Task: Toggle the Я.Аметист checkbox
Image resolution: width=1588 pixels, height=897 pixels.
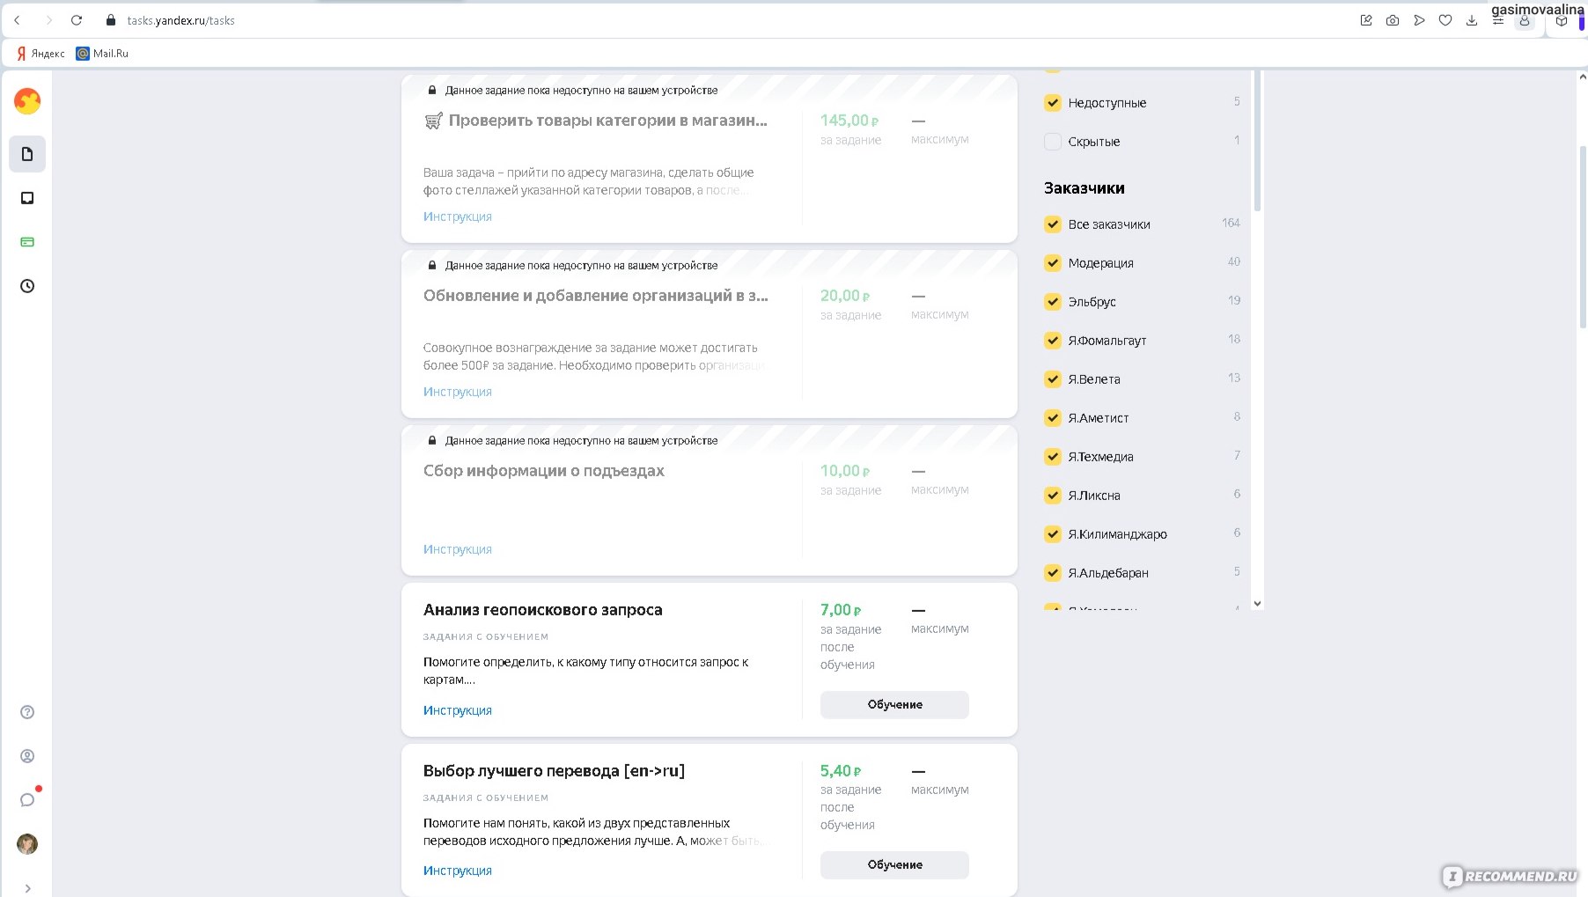Action: (x=1053, y=418)
